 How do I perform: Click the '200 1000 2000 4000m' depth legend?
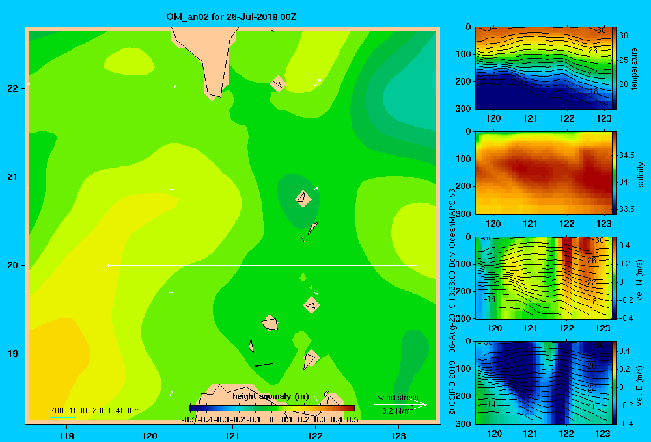point(94,411)
